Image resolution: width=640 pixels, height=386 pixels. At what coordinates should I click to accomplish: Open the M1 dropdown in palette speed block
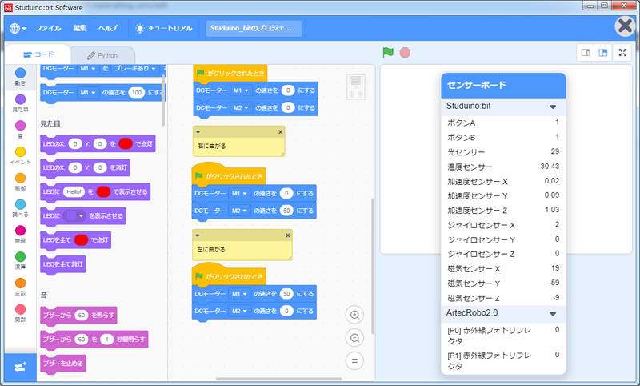pyautogui.click(x=88, y=93)
